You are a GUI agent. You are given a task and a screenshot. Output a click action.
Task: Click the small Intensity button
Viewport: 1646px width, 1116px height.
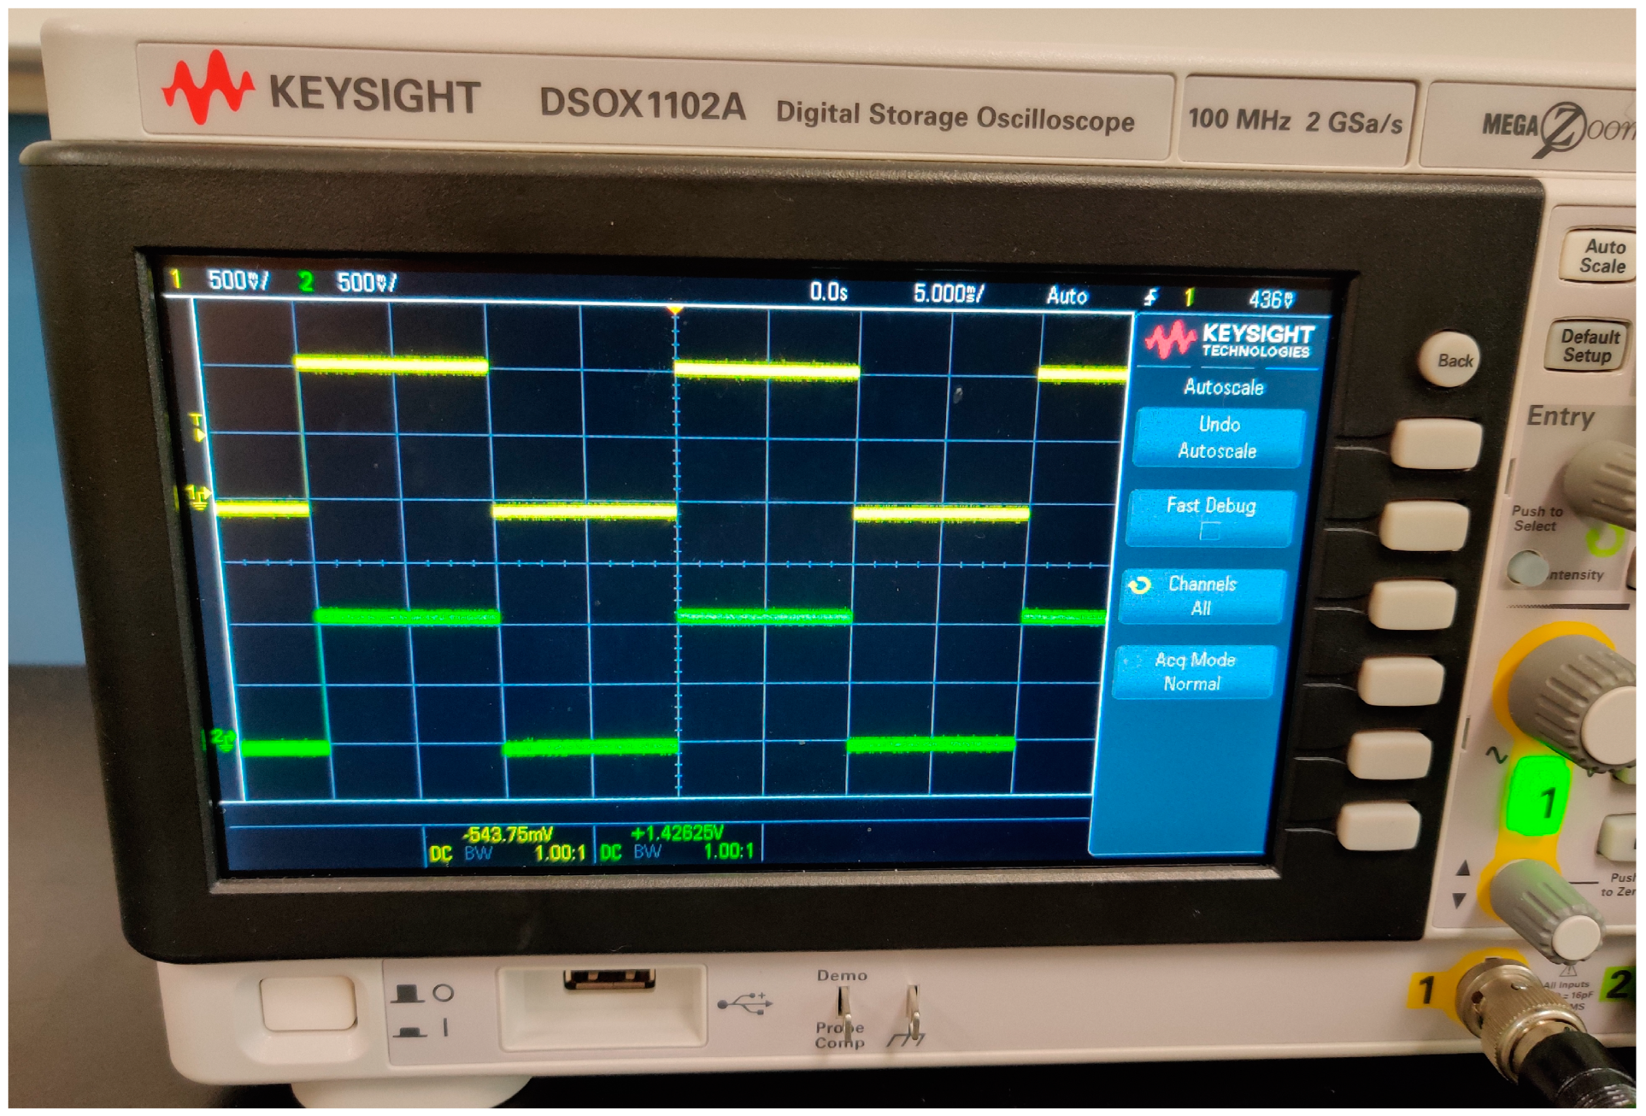(1526, 568)
